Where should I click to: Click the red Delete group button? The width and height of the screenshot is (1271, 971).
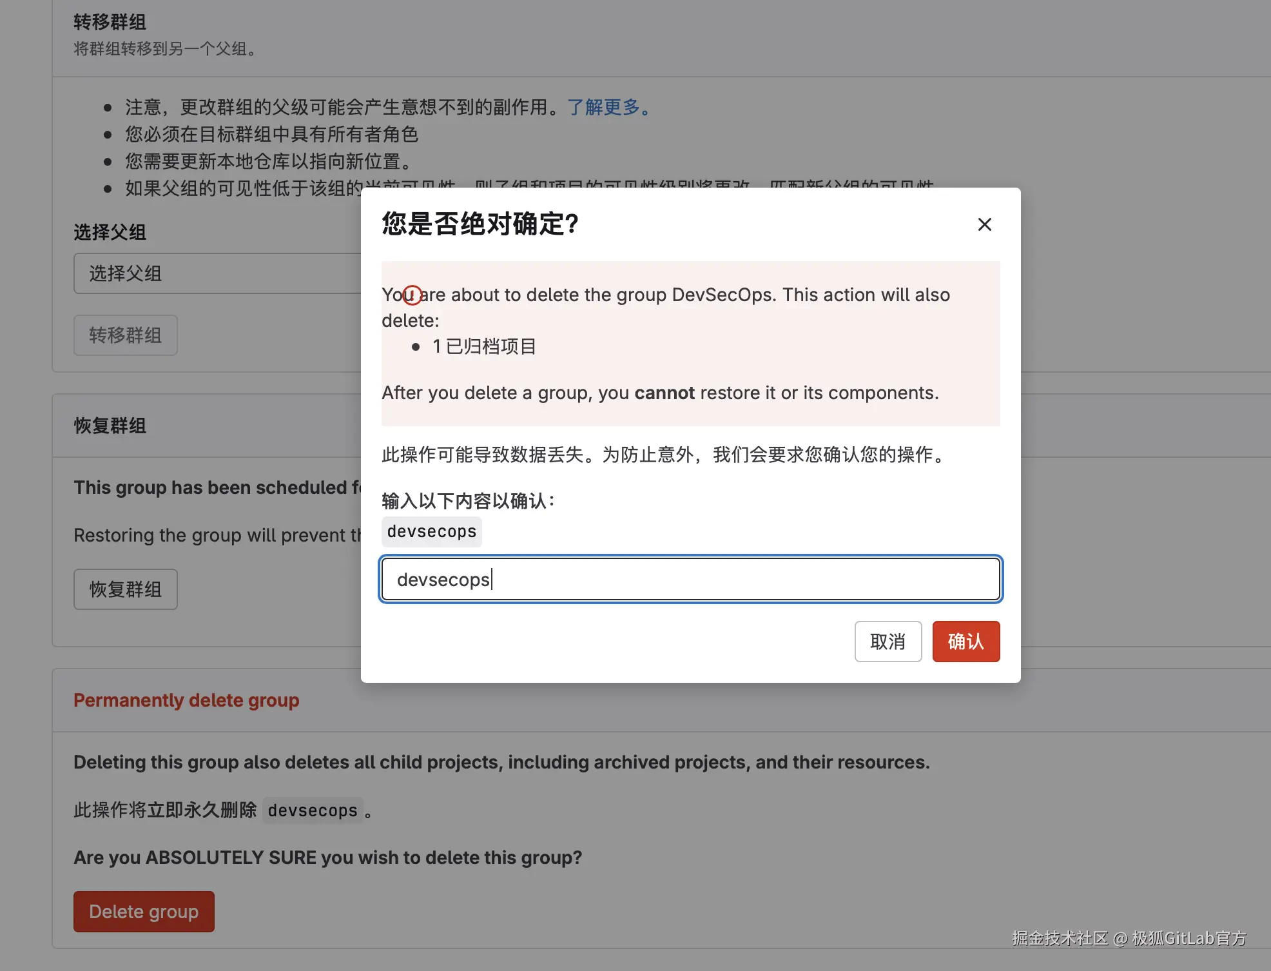tap(144, 911)
